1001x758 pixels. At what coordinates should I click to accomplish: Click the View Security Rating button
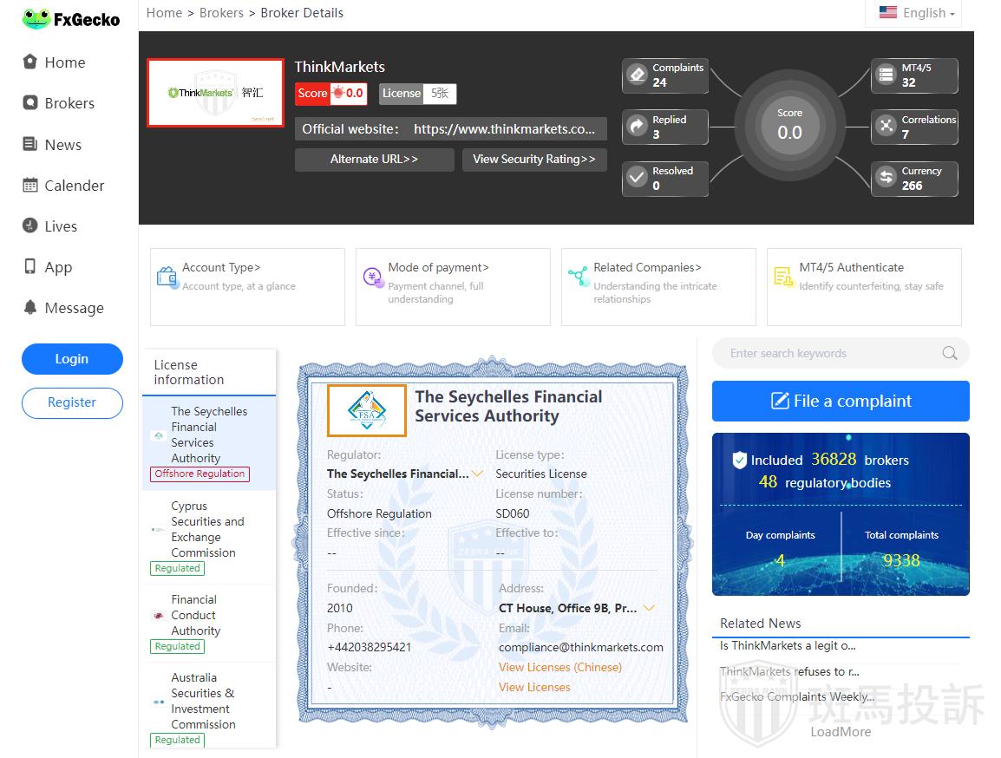click(533, 160)
